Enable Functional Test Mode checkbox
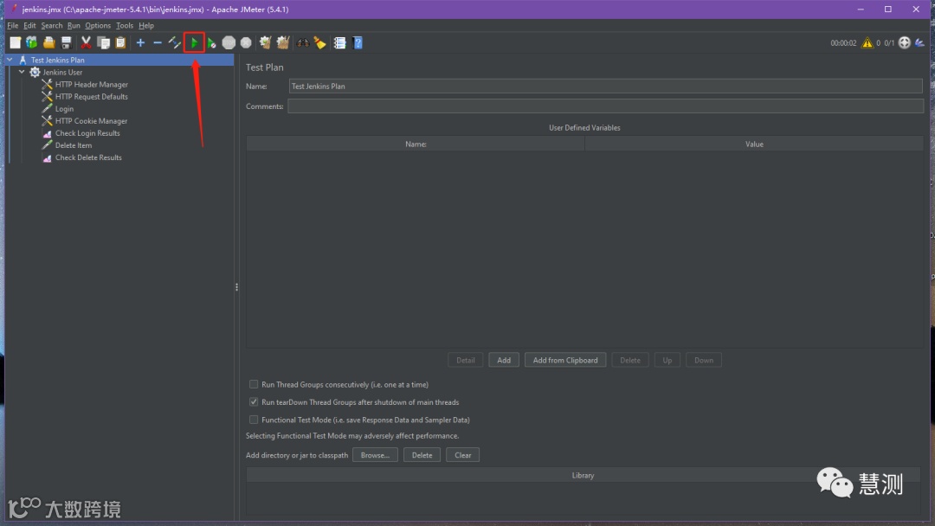This screenshot has width=935, height=526. [254, 420]
